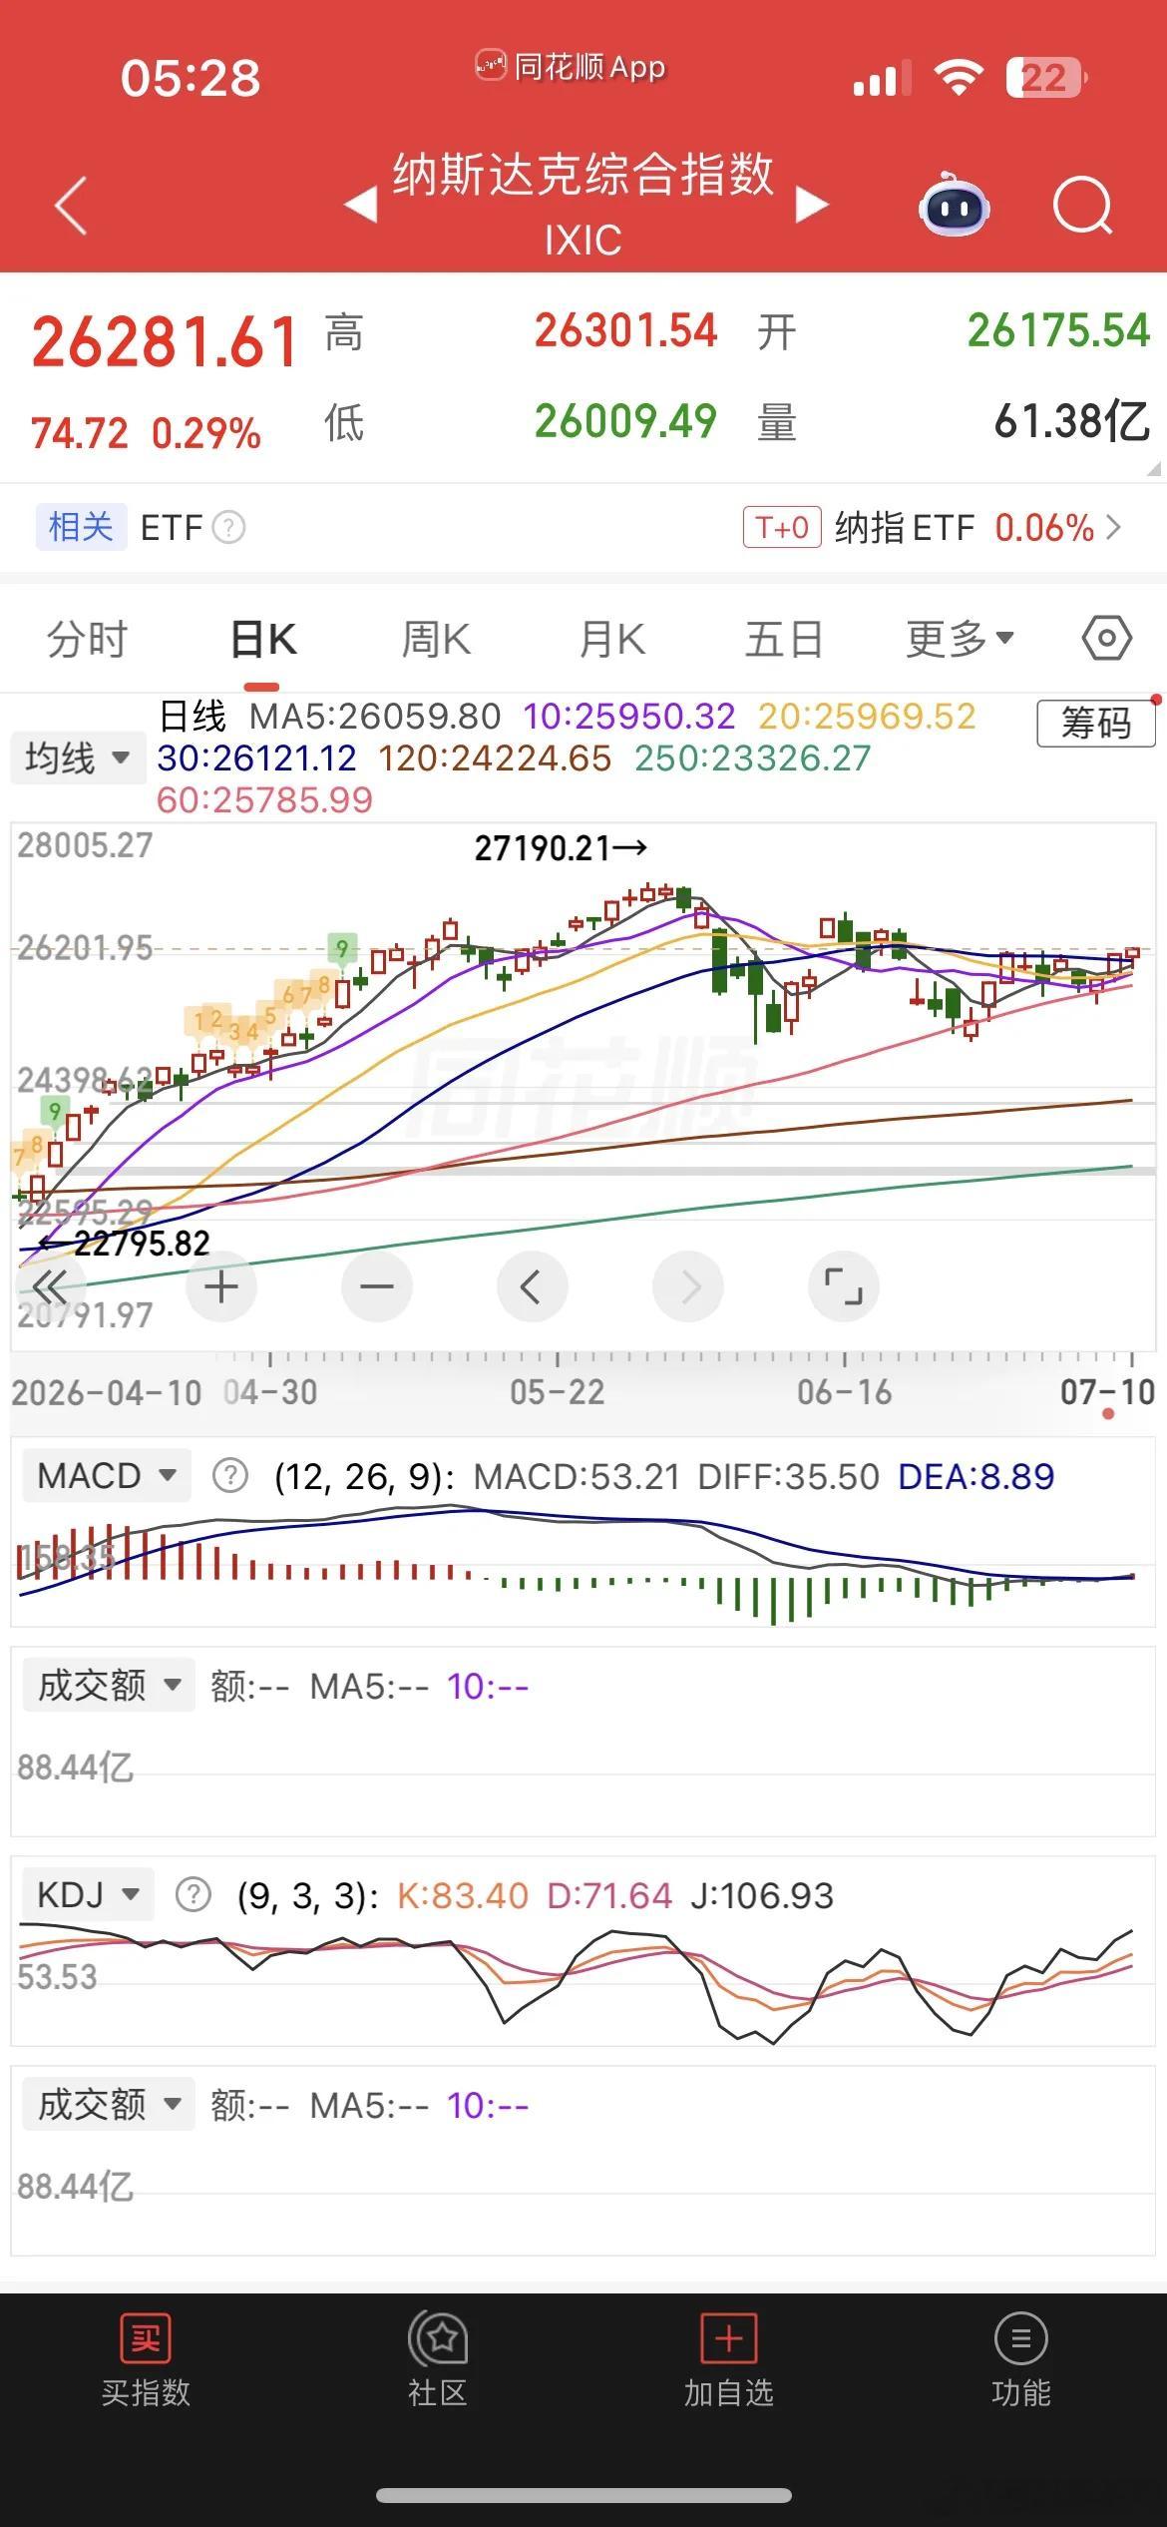Image resolution: width=1167 pixels, height=2527 pixels.
Task: Open the 社区 community tab
Action: click(x=437, y=2359)
